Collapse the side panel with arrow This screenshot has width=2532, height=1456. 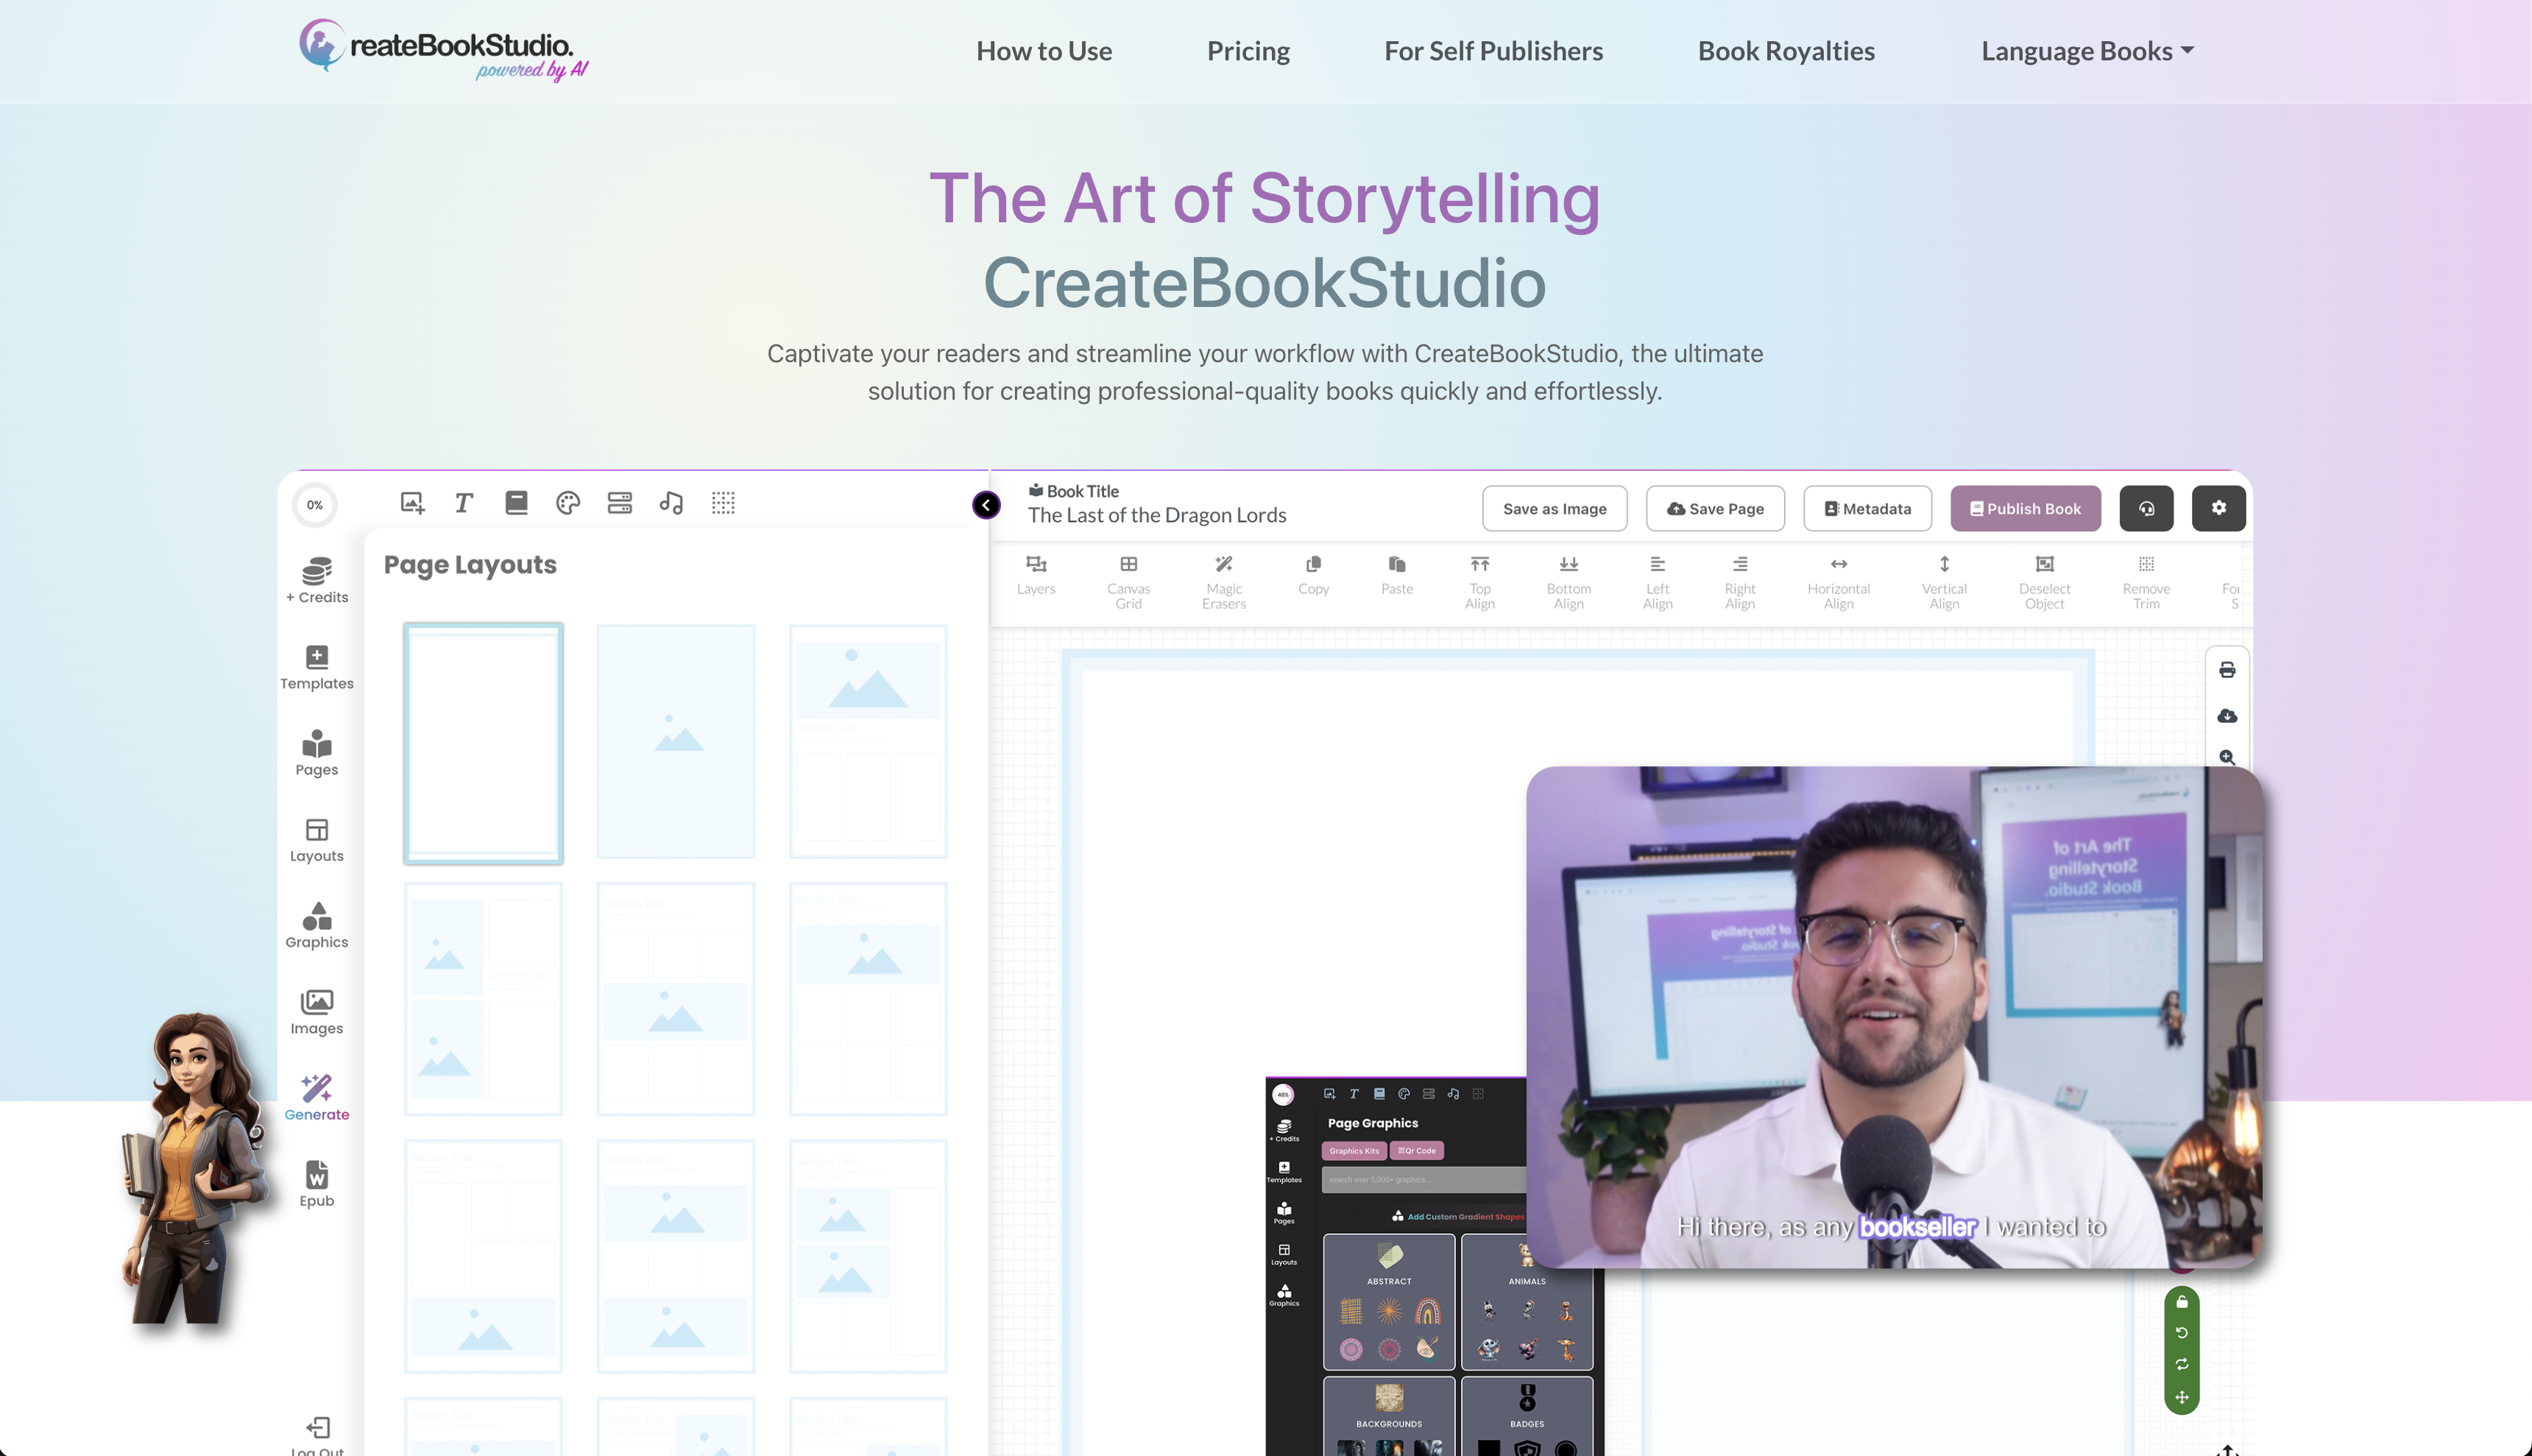click(986, 505)
